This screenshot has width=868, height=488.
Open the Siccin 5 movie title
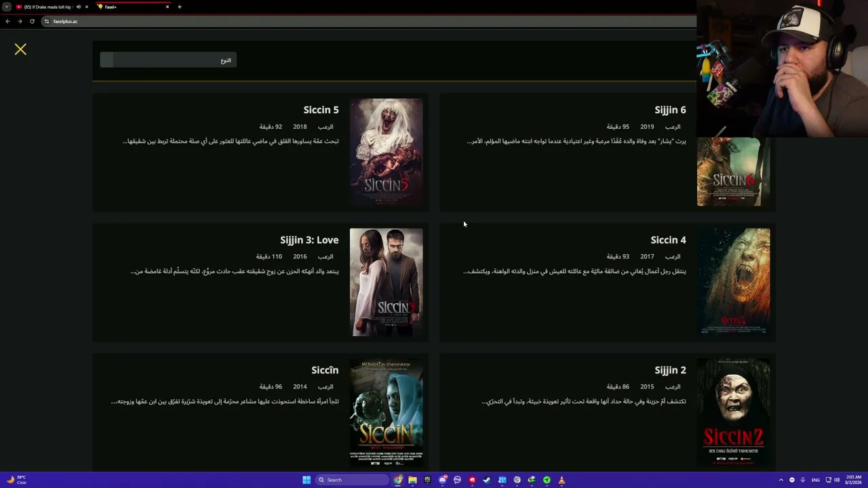click(x=321, y=110)
